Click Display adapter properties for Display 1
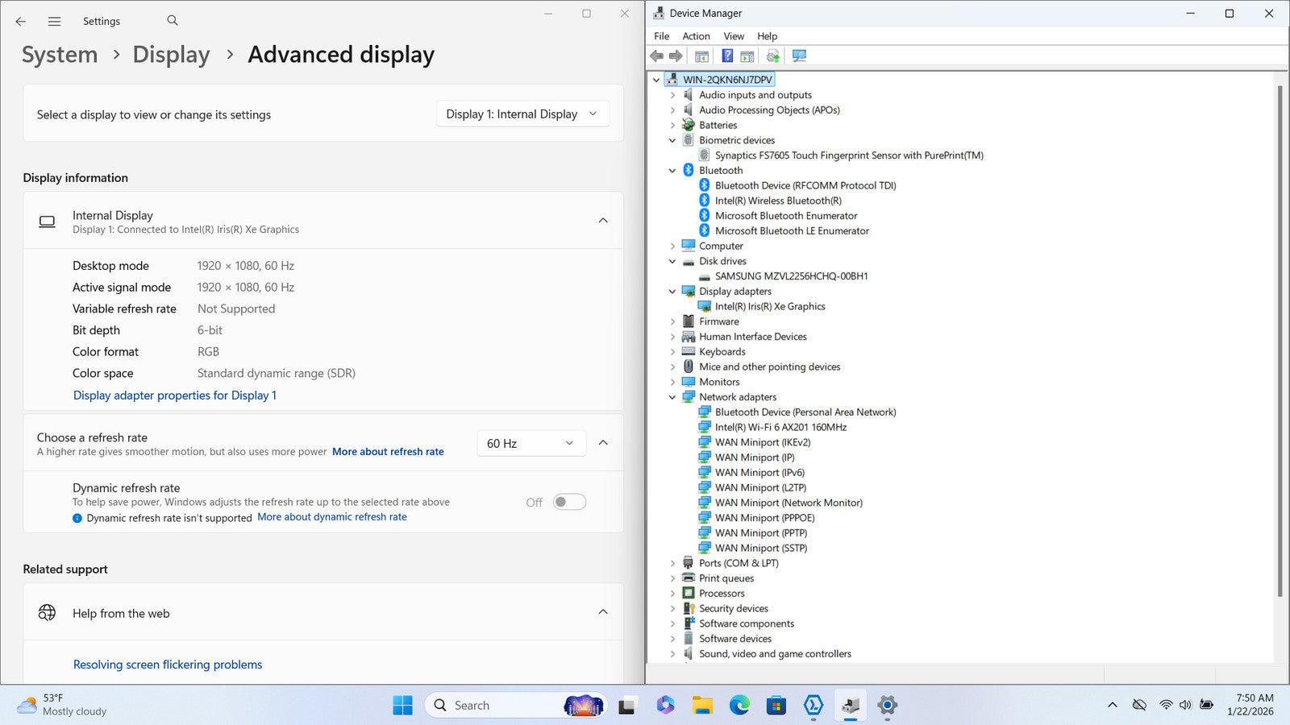This screenshot has height=725, width=1290. 174,396
